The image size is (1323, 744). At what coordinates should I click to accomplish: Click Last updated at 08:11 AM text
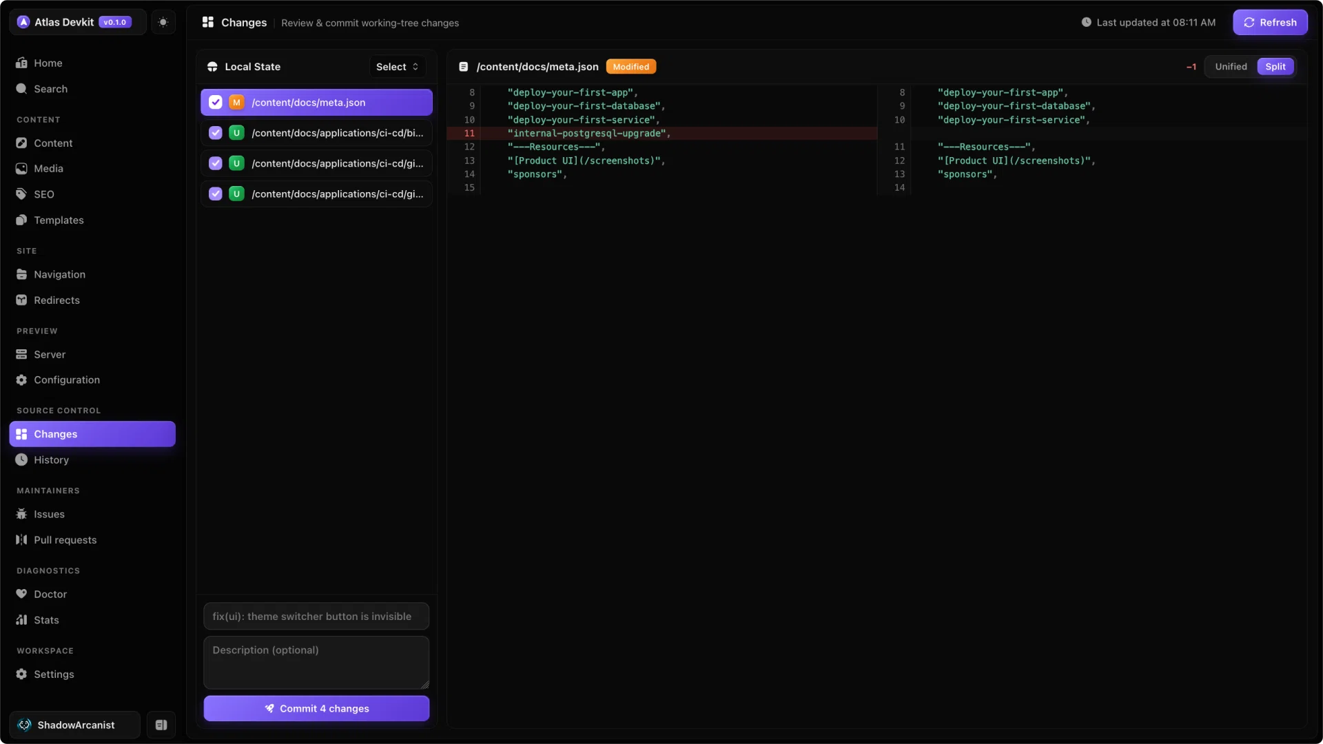click(1156, 23)
